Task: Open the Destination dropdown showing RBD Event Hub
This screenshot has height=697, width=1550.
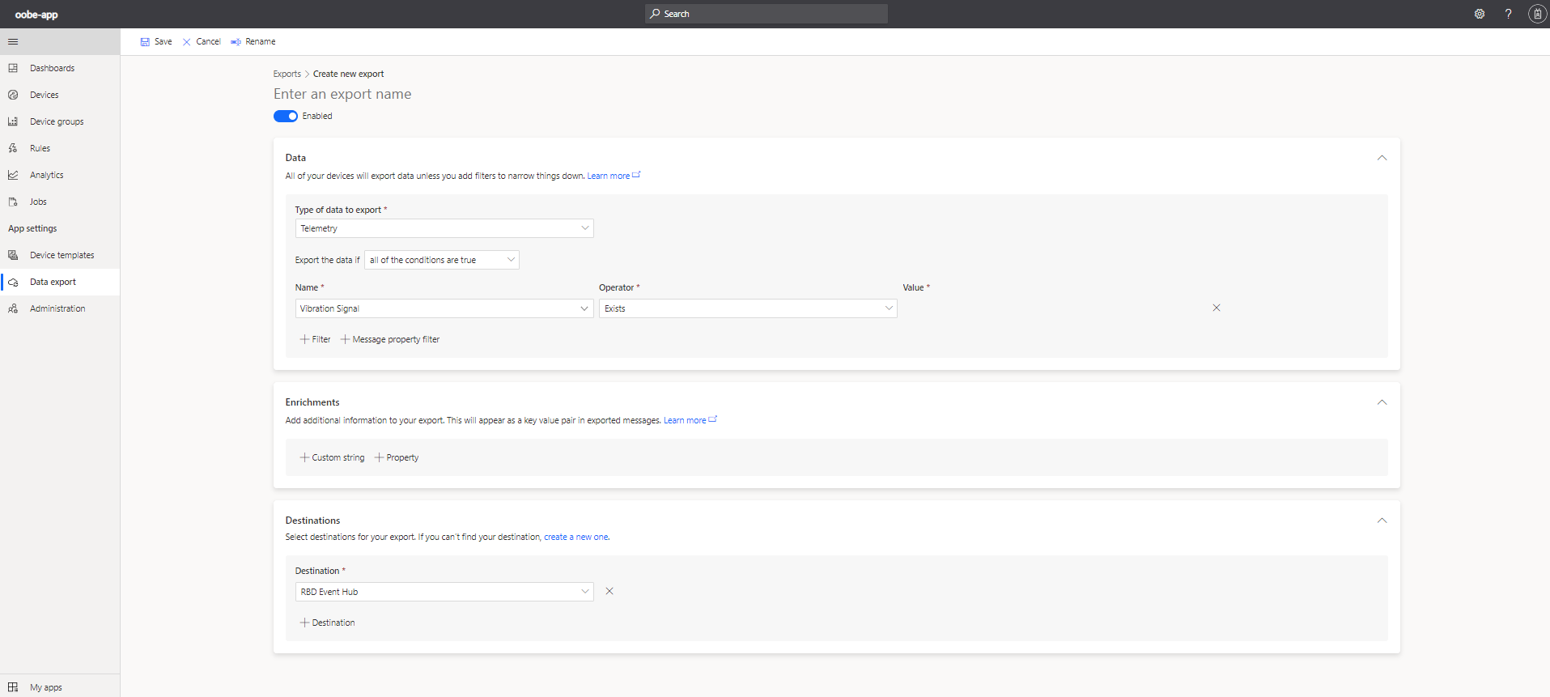Action: [x=444, y=592]
